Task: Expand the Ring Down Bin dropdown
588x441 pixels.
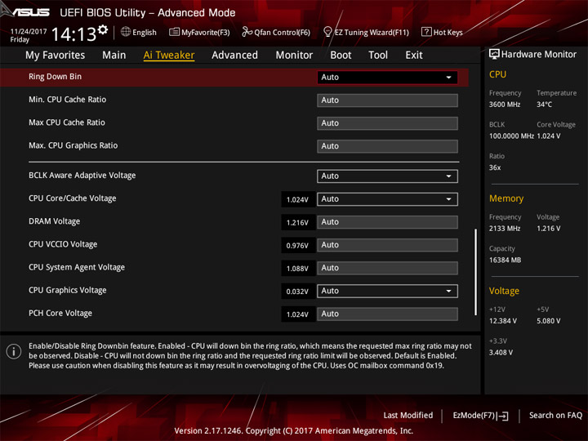Action: [387, 78]
